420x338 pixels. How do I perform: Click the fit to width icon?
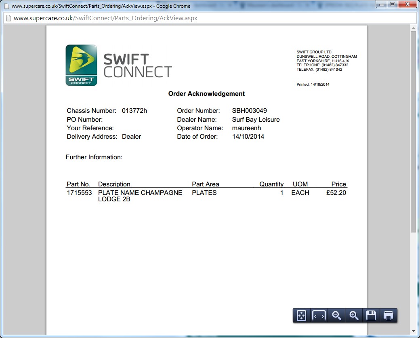pyautogui.click(x=319, y=315)
